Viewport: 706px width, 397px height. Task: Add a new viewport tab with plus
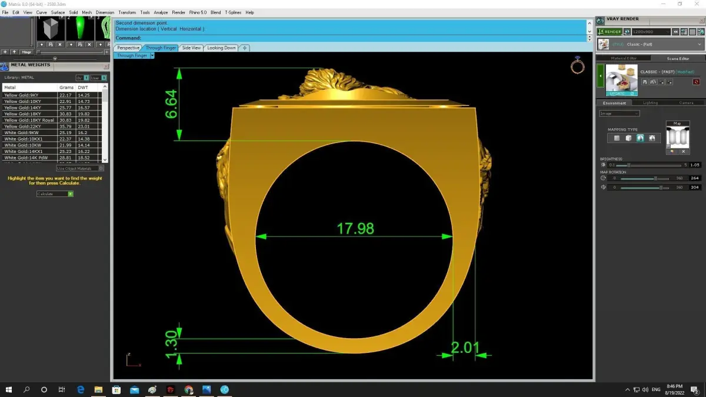click(245, 48)
